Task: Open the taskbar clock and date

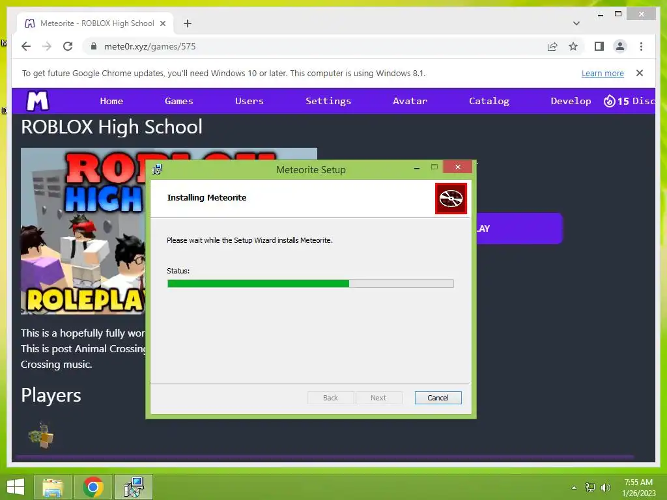Action: [638, 488]
